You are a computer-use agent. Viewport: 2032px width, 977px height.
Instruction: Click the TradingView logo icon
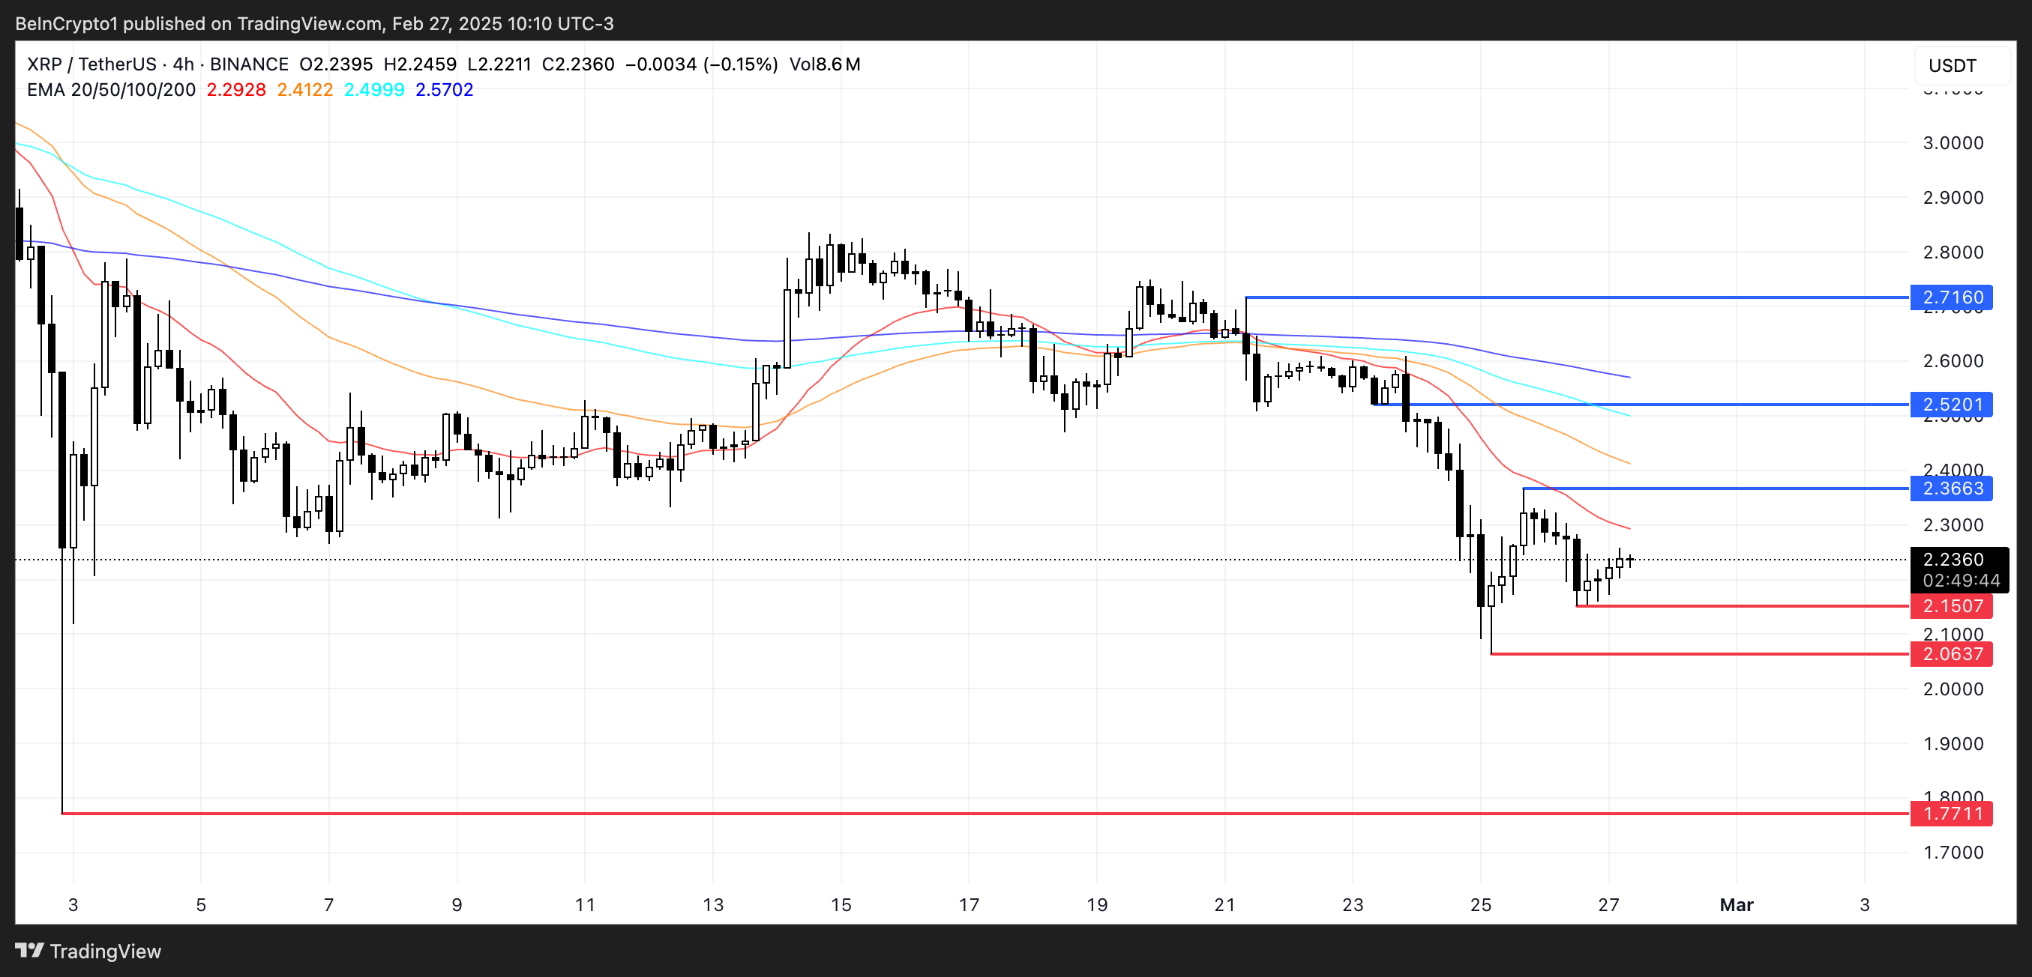click(x=29, y=950)
